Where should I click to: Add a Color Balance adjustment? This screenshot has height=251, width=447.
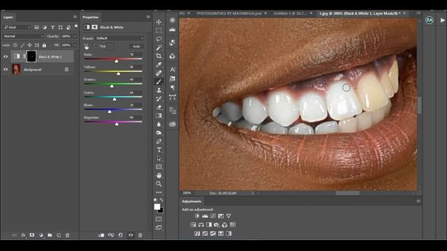(201, 225)
